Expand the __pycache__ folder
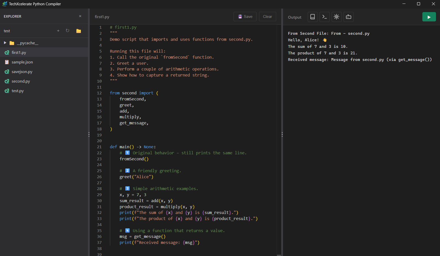The image size is (440, 256). pos(5,43)
